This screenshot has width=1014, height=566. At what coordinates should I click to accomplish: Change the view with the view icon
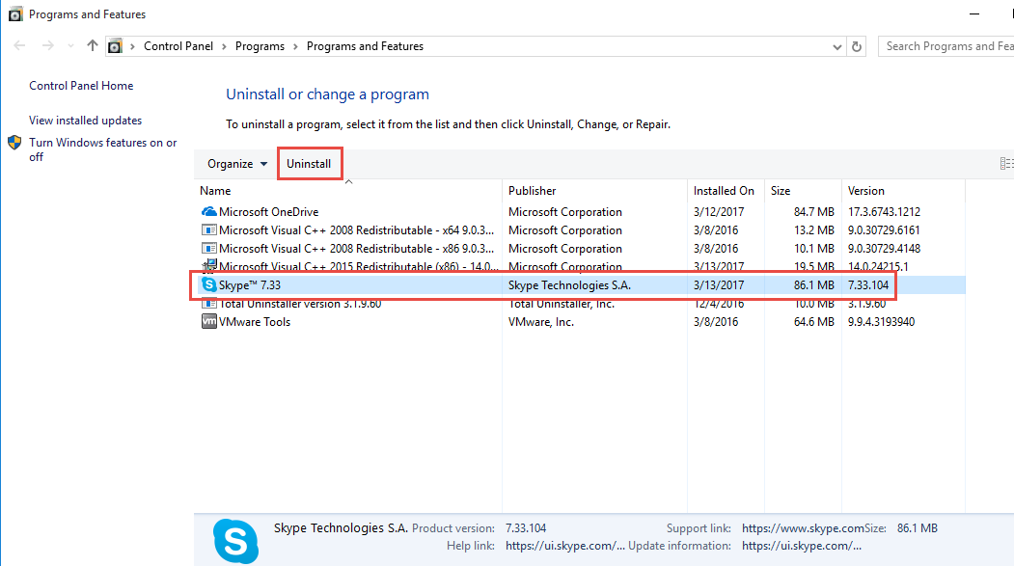coord(1006,164)
